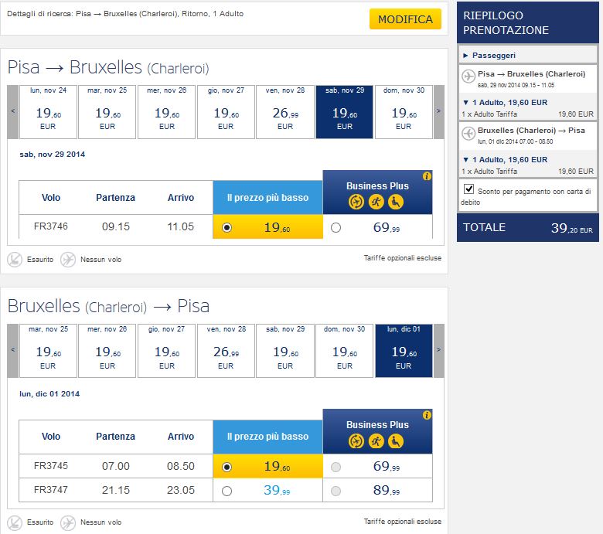603x534 pixels.
Task: Click the plane icon beside Pisa → Bruxelles in the summary
Action: pos(467,76)
